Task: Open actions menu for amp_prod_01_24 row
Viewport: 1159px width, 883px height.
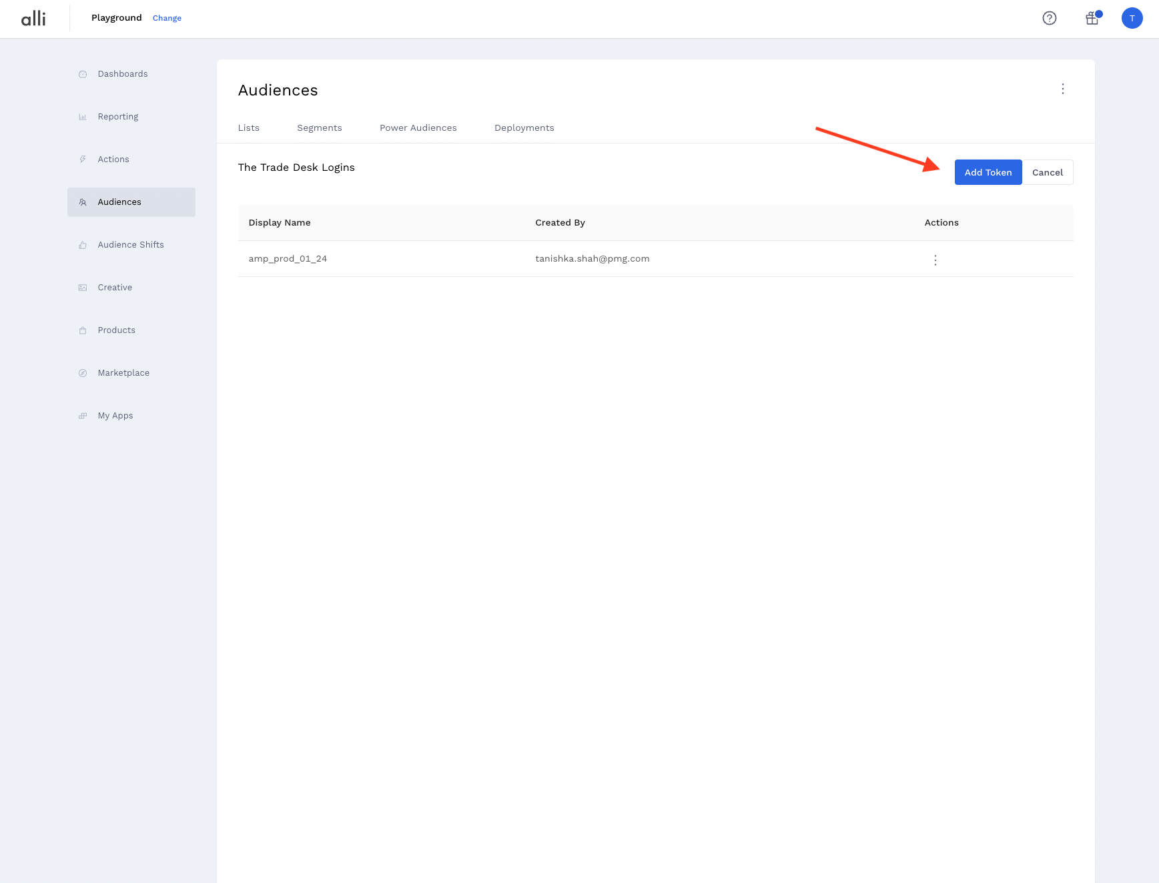Action: (935, 260)
